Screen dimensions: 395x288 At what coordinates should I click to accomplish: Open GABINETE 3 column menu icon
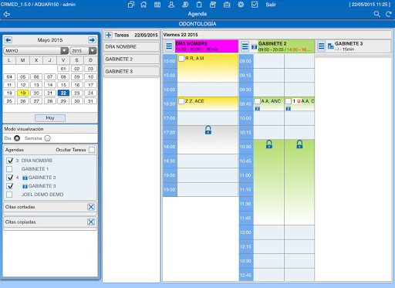point(321,46)
